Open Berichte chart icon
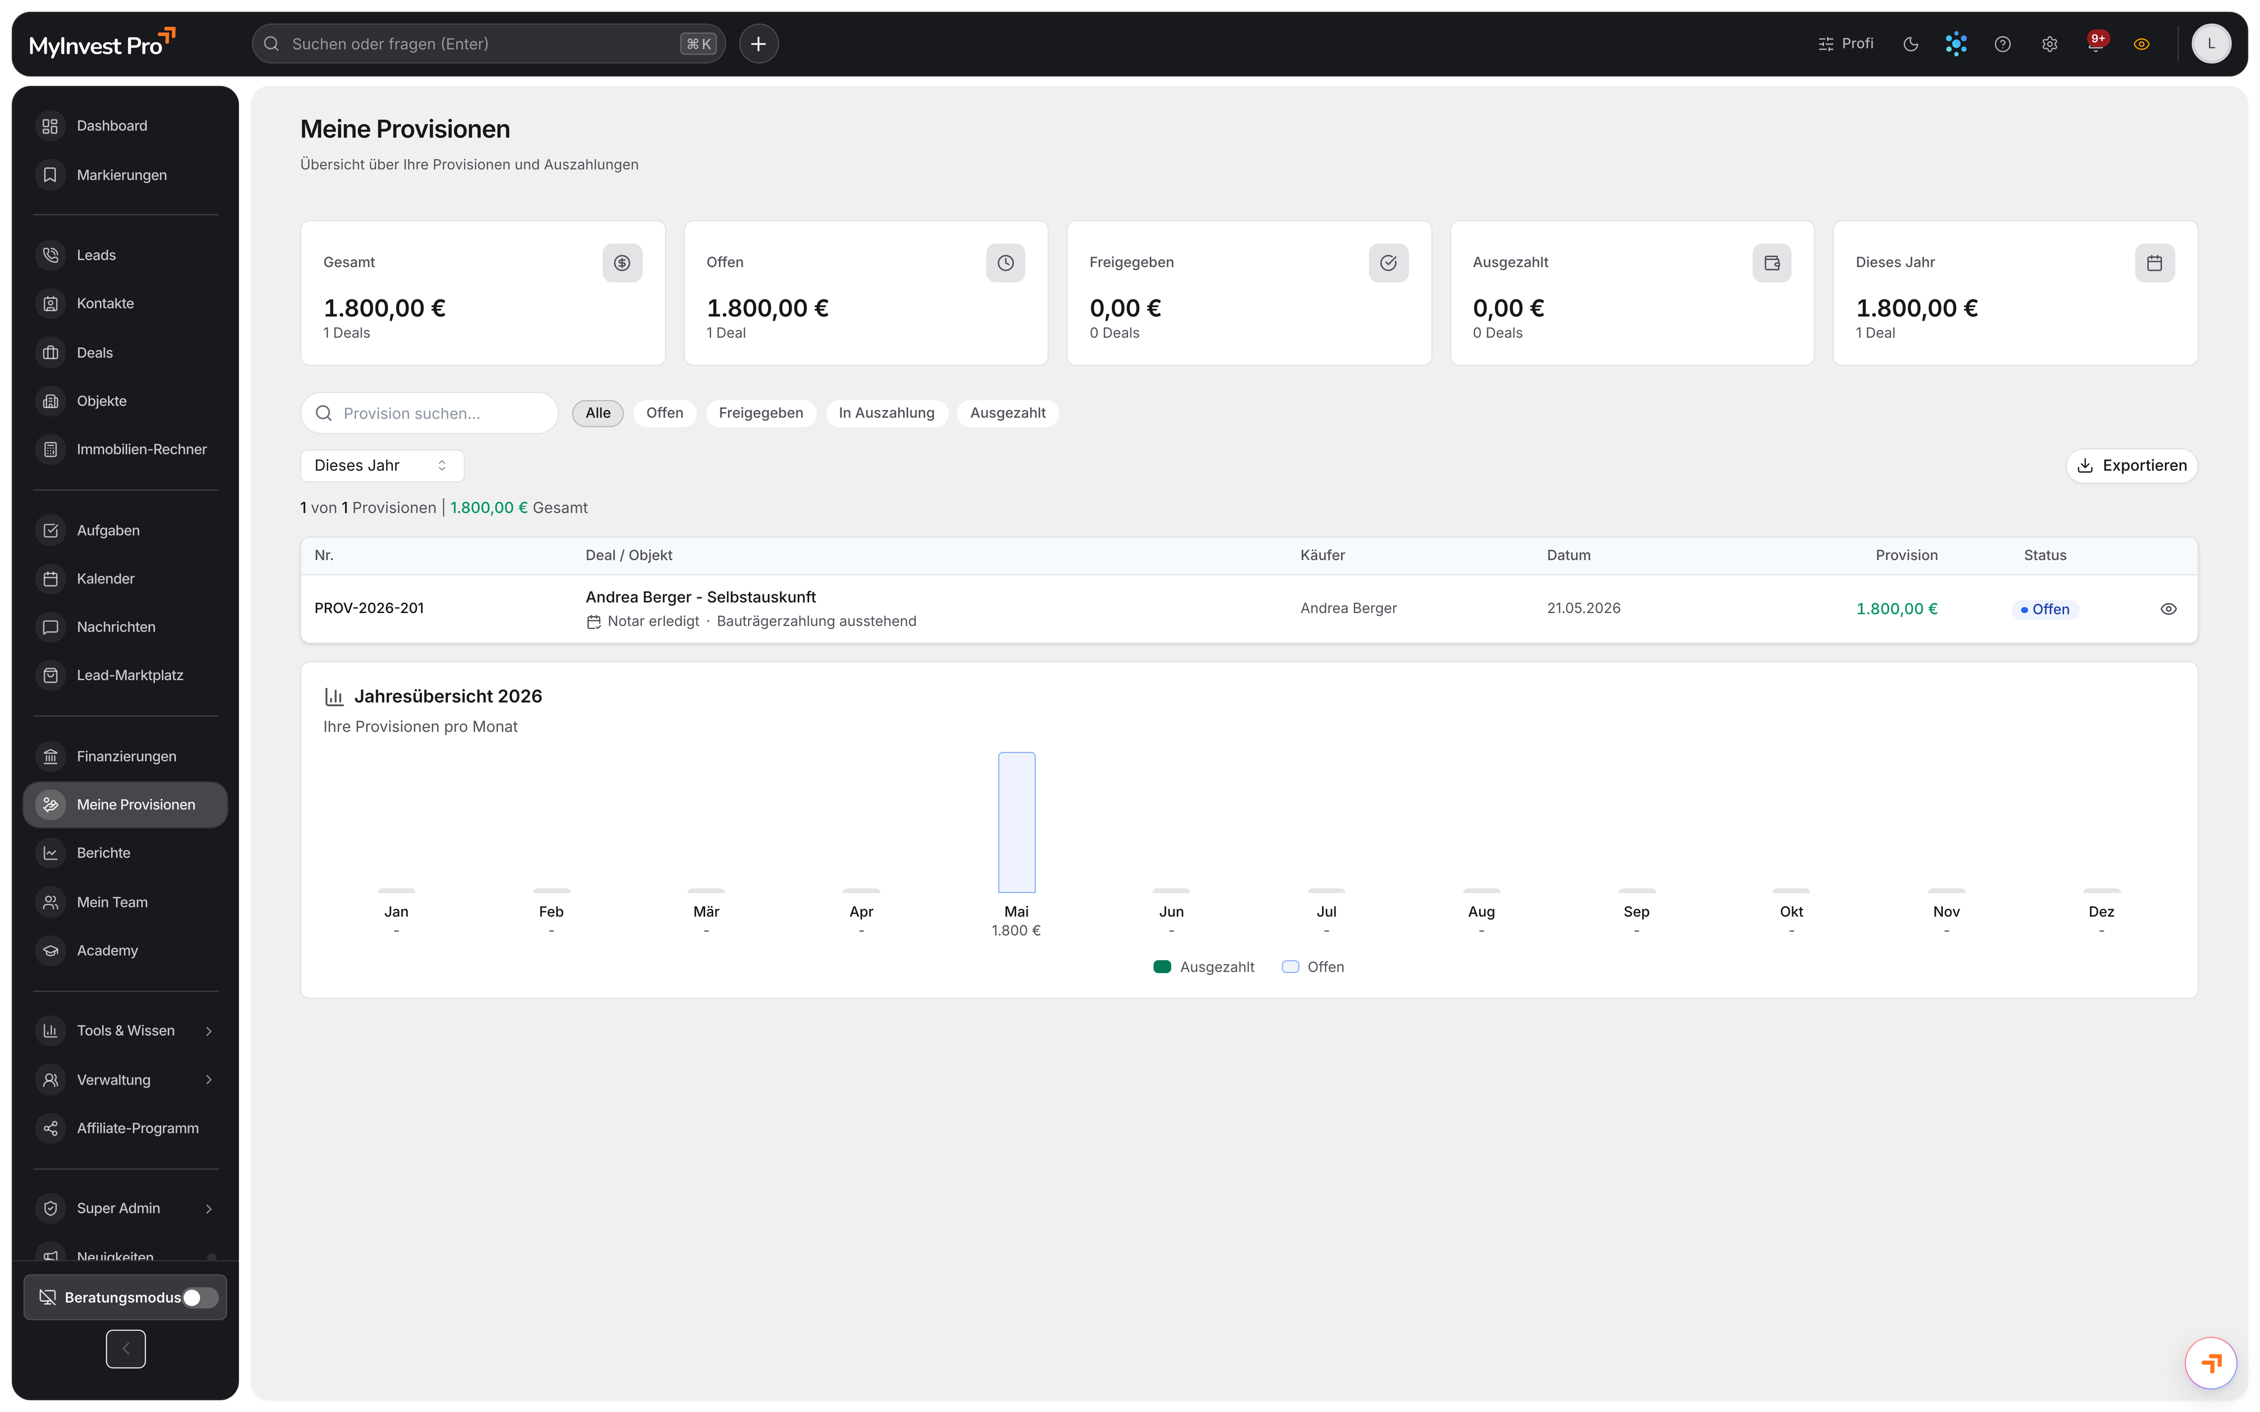Screen dimensions: 2260x1412 tap(51, 854)
